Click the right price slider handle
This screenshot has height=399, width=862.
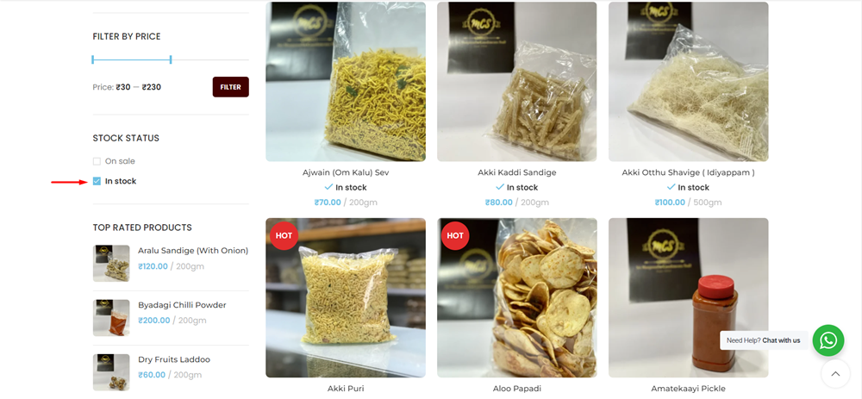pyautogui.click(x=171, y=59)
